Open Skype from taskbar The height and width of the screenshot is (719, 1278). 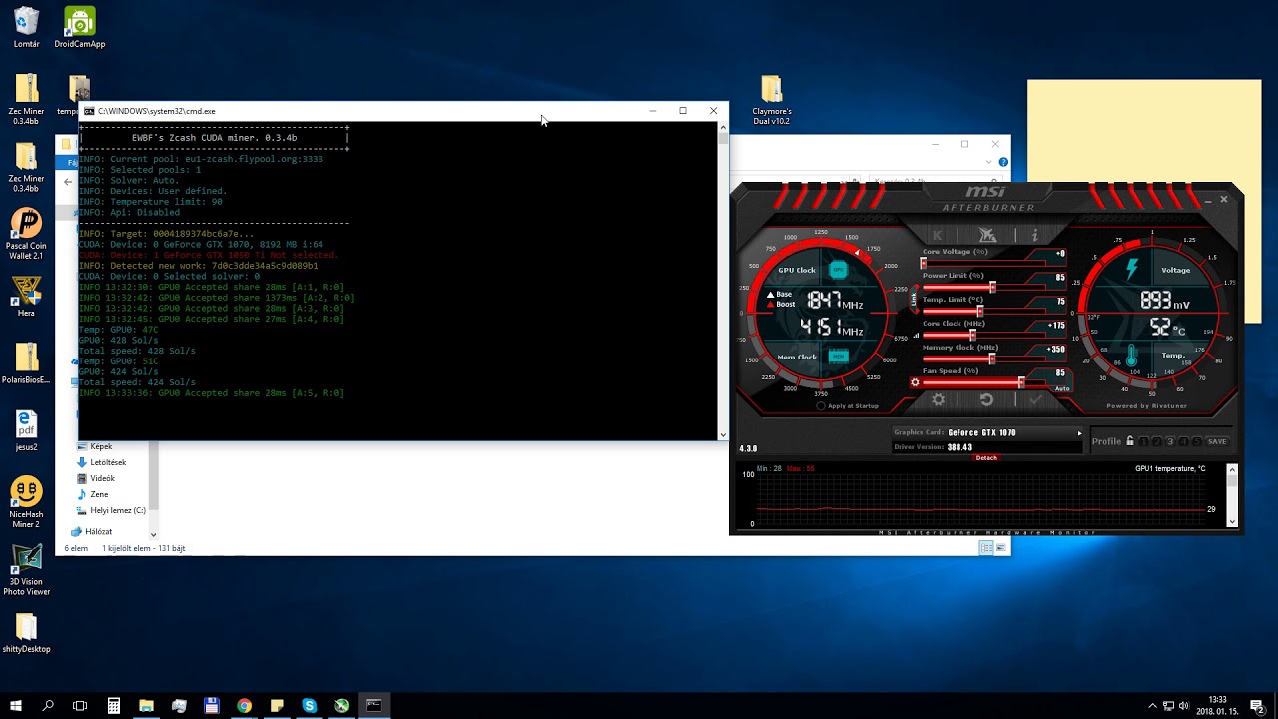click(309, 705)
